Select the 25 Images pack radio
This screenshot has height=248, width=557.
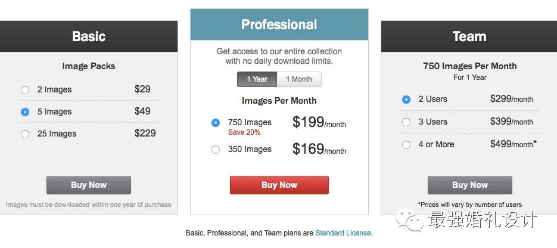point(25,134)
